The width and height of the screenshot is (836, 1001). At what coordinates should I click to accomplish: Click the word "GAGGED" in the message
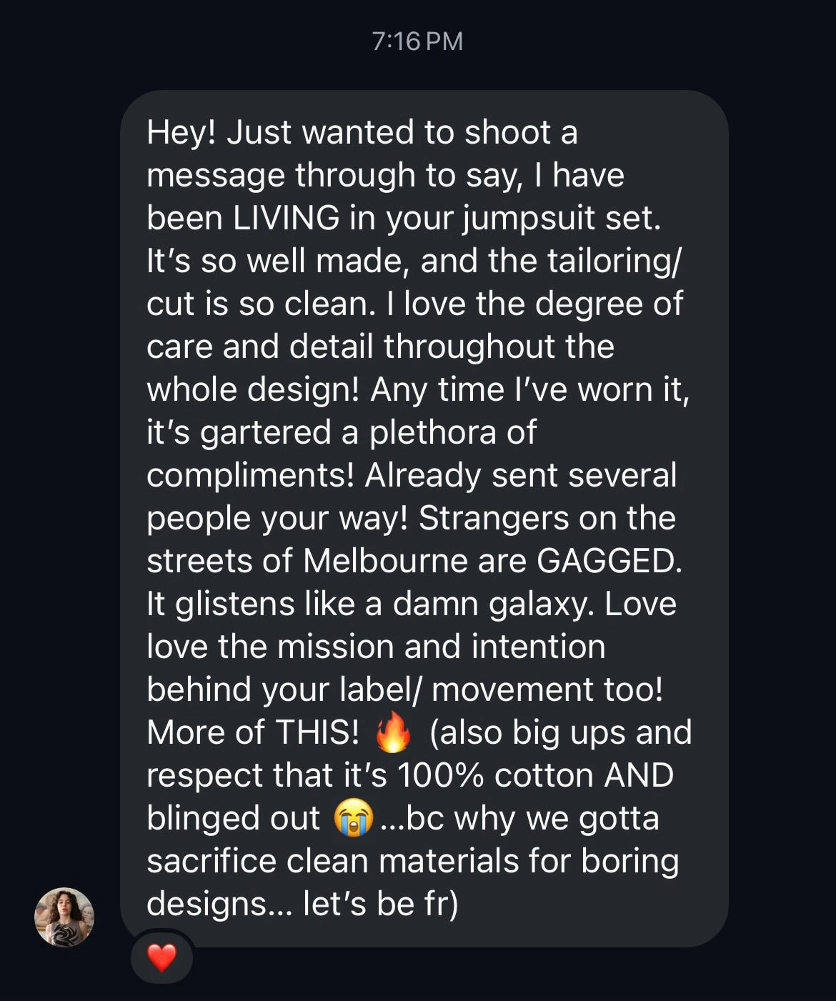tap(607, 562)
